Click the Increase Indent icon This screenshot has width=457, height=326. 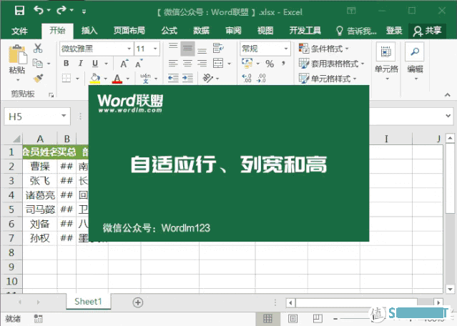pyautogui.click(x=187, y=78)
